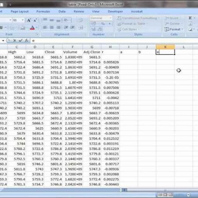Image resolution: width=198 pixels, height=198 pixels.
Task: Expand the AutoSum dropdown arrow
Action: click(194, 18)
